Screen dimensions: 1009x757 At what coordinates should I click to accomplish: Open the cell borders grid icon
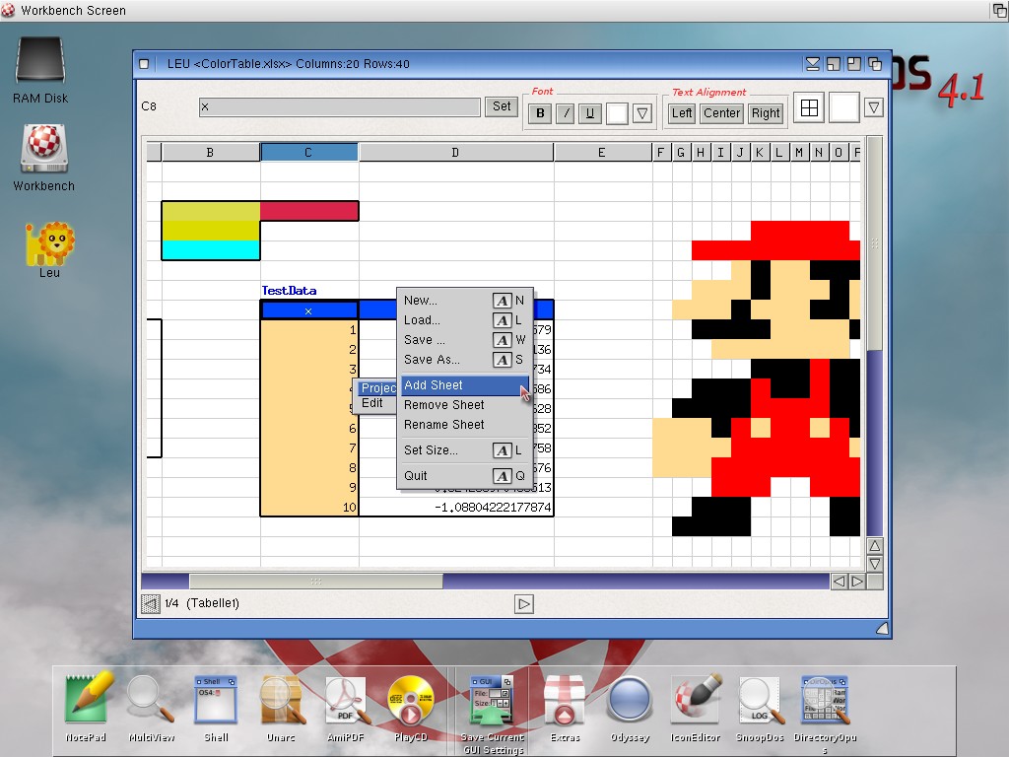pyautogui.click(x=809, y=108)
